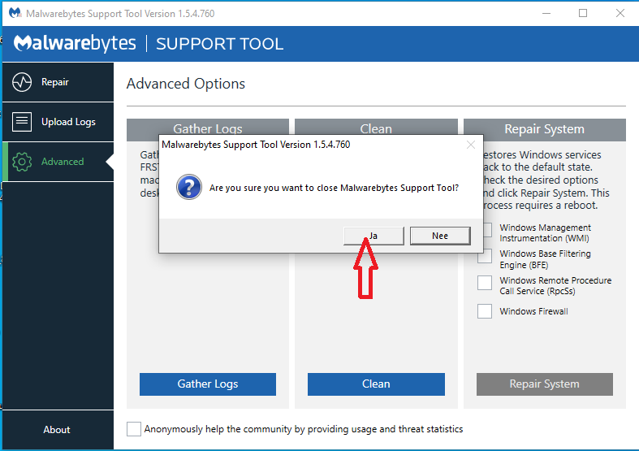Check the Windows Remote Procedure Call Service checkbox
Image resolution: width=639 pixels, height=451 pixels.
485,283
